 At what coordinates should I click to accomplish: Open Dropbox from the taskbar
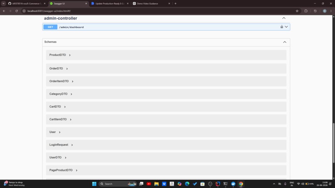(x=164, y=184)
